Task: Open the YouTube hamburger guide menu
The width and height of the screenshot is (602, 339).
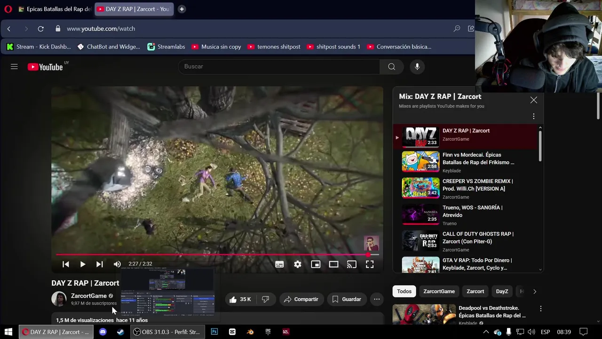Action: coord(14,67)
